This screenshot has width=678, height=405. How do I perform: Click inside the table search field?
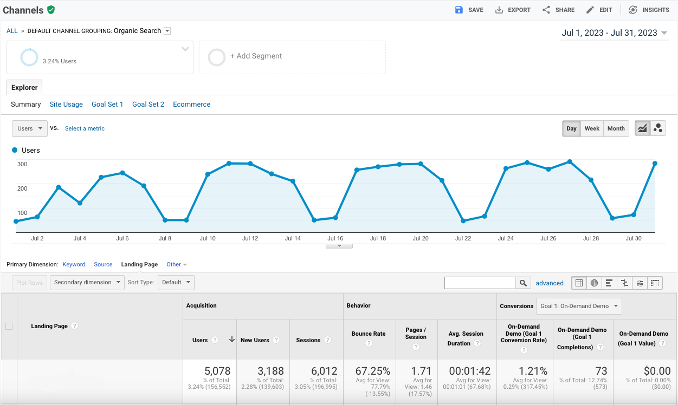click(480, 282)
